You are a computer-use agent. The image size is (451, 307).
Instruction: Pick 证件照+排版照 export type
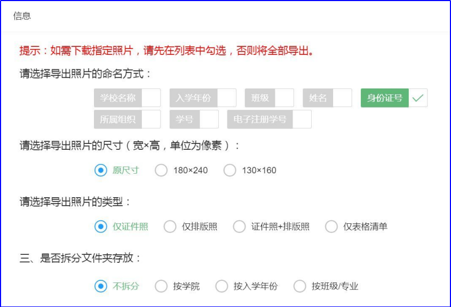[240, 227]
